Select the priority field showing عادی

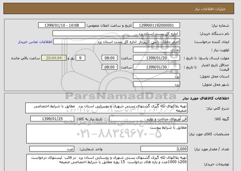[156, 50]
